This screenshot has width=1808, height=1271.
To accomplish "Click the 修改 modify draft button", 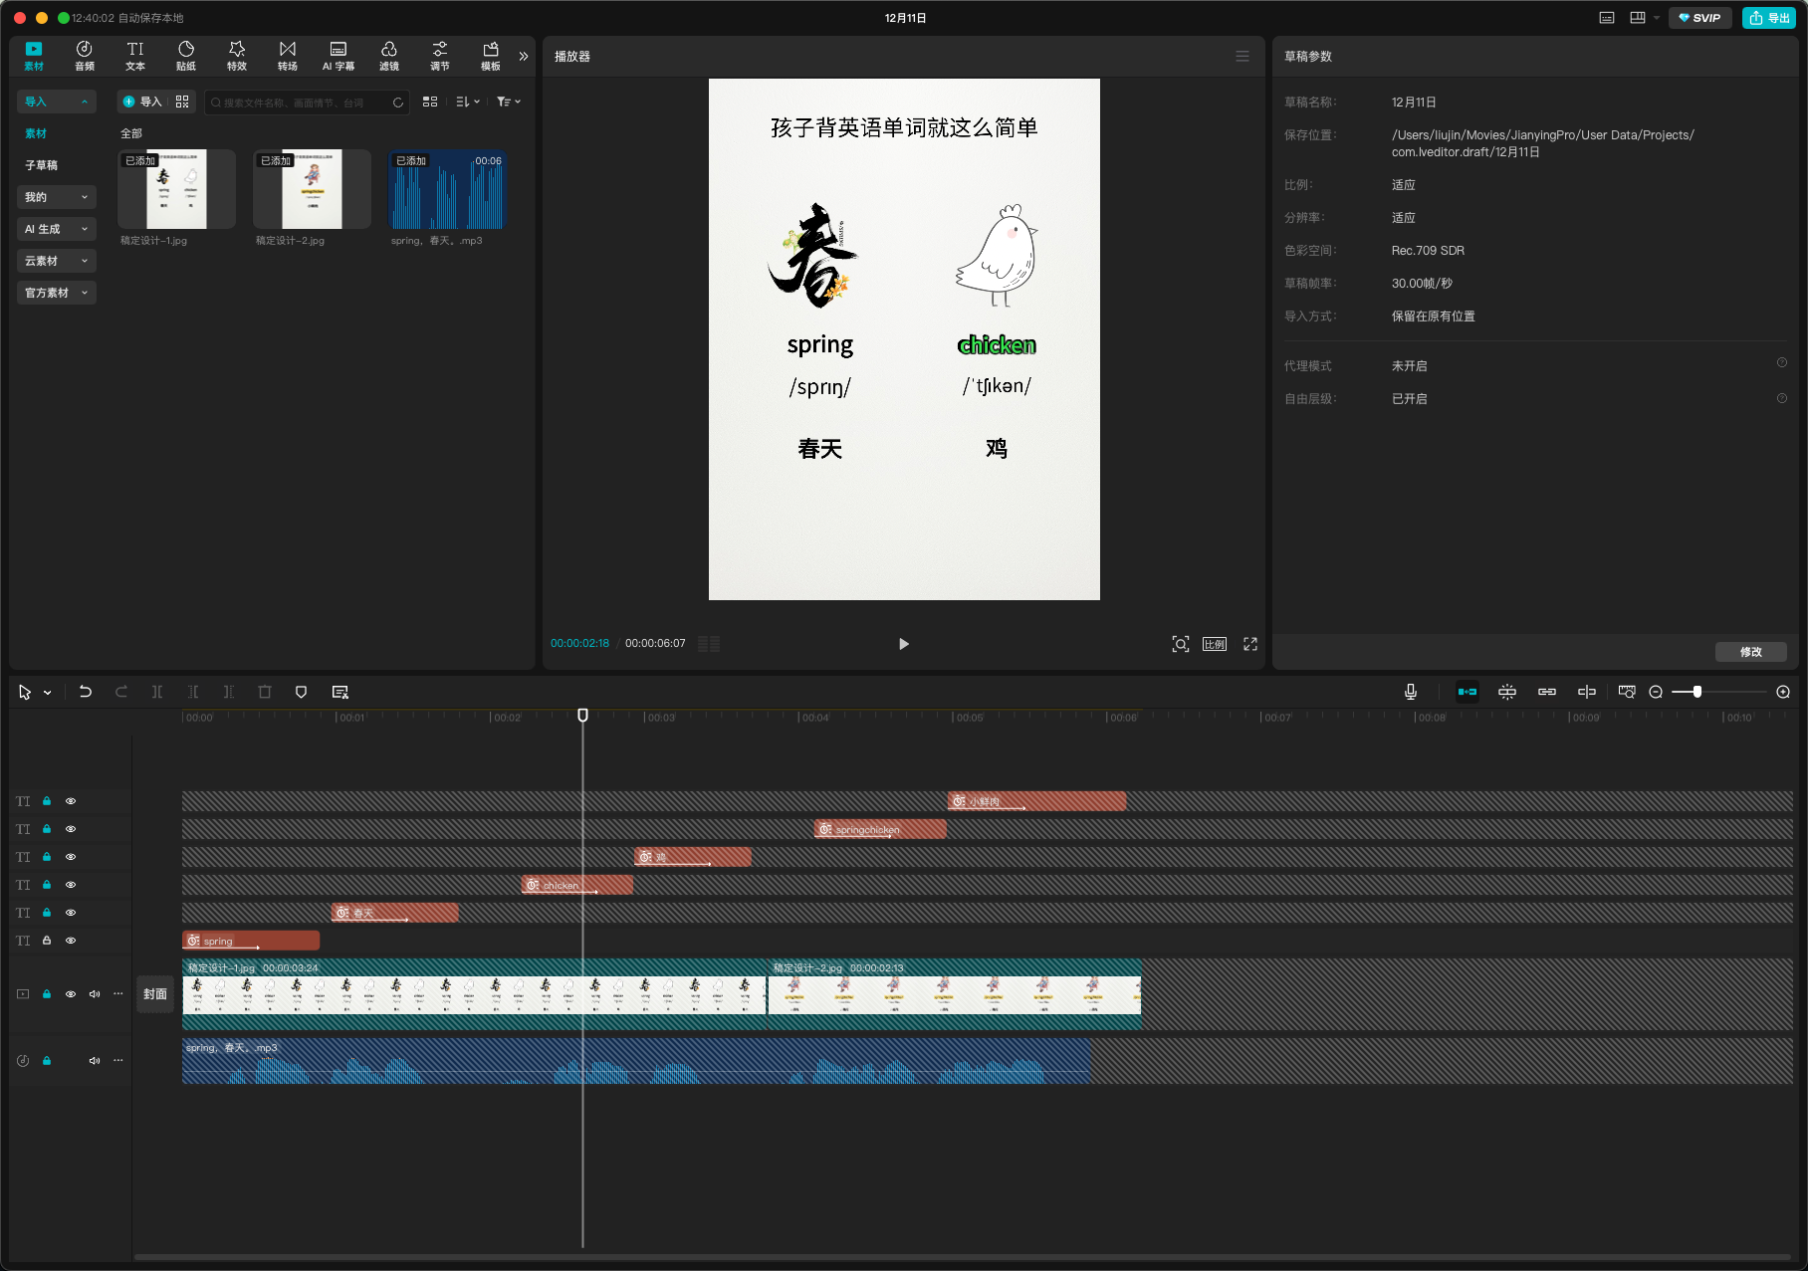I will (1751, 652).
